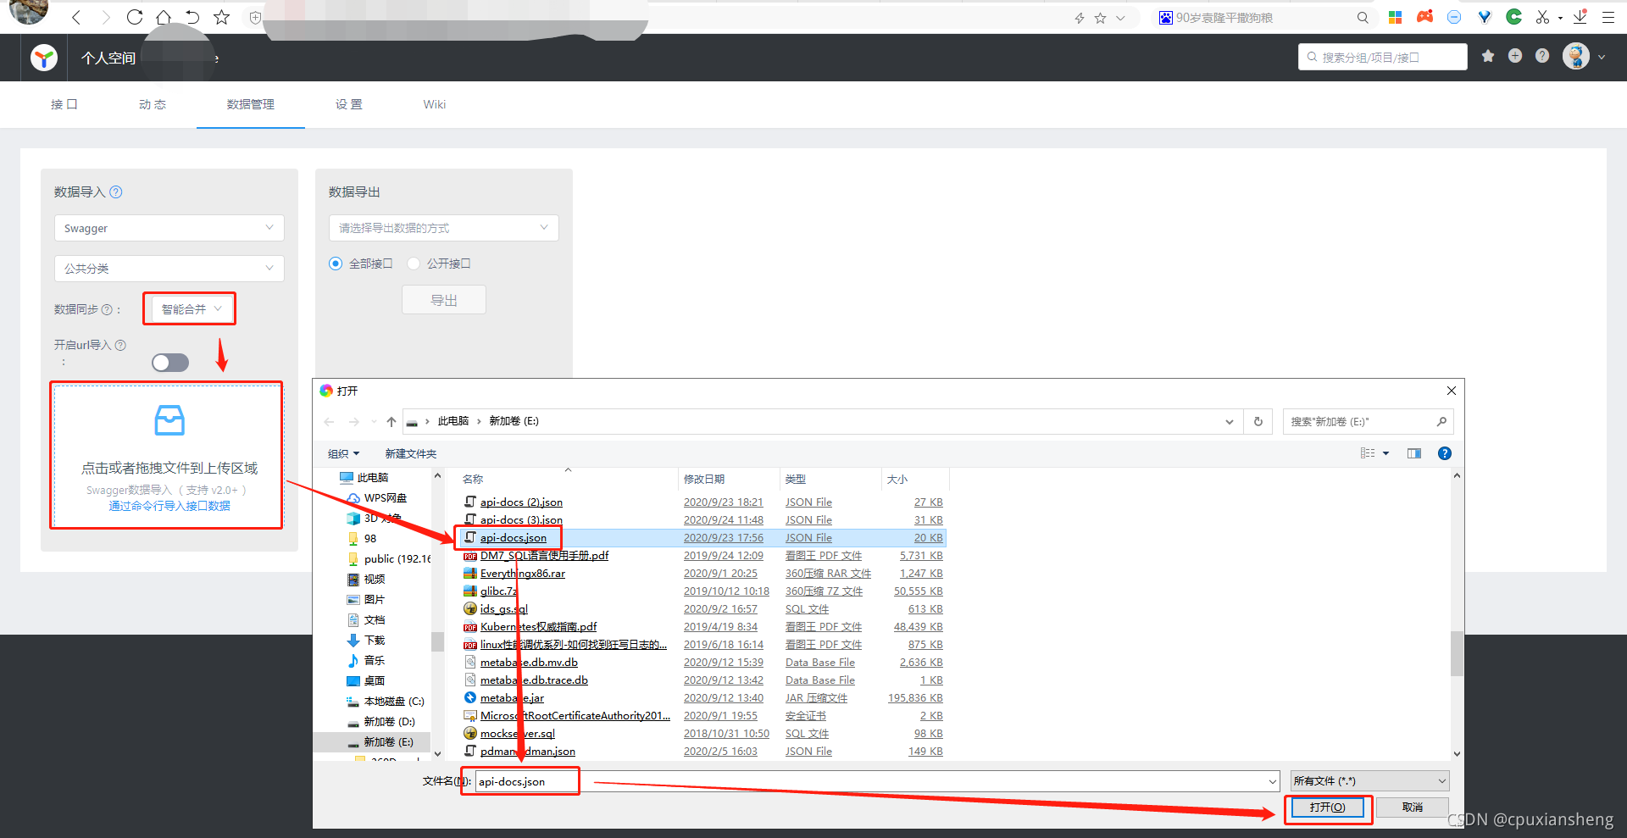Open the browser hamburger menu

tap(1608, 17)
